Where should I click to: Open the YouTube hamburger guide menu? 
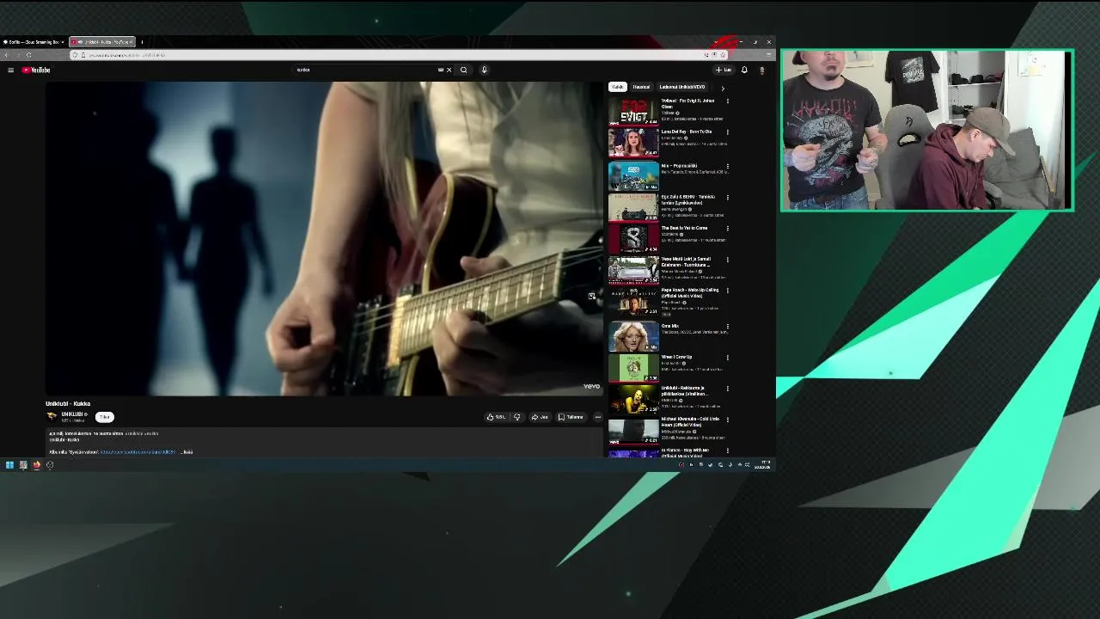click(x=10, y=70)
